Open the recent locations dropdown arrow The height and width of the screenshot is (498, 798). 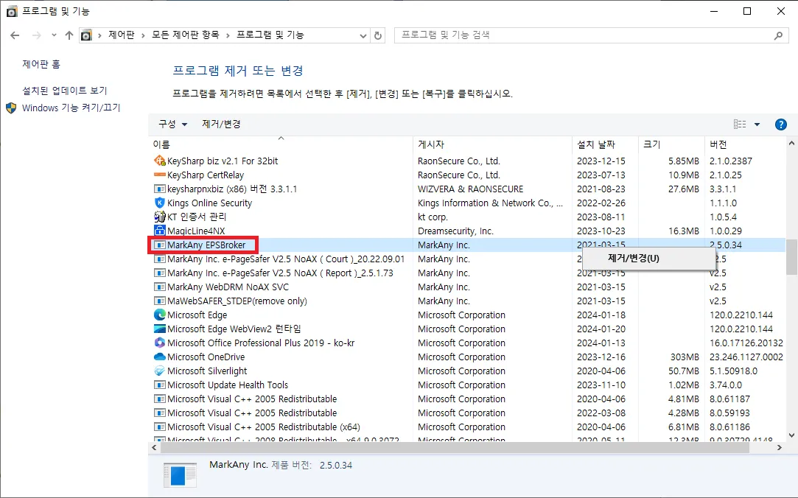pos(54,35)
